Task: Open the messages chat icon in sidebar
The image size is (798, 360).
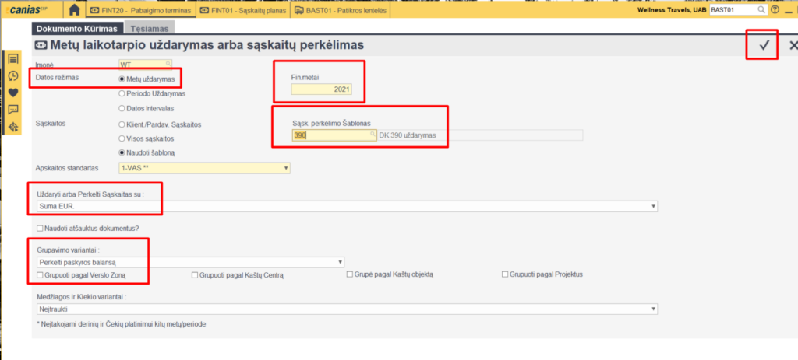Action: tap(12, 110)
